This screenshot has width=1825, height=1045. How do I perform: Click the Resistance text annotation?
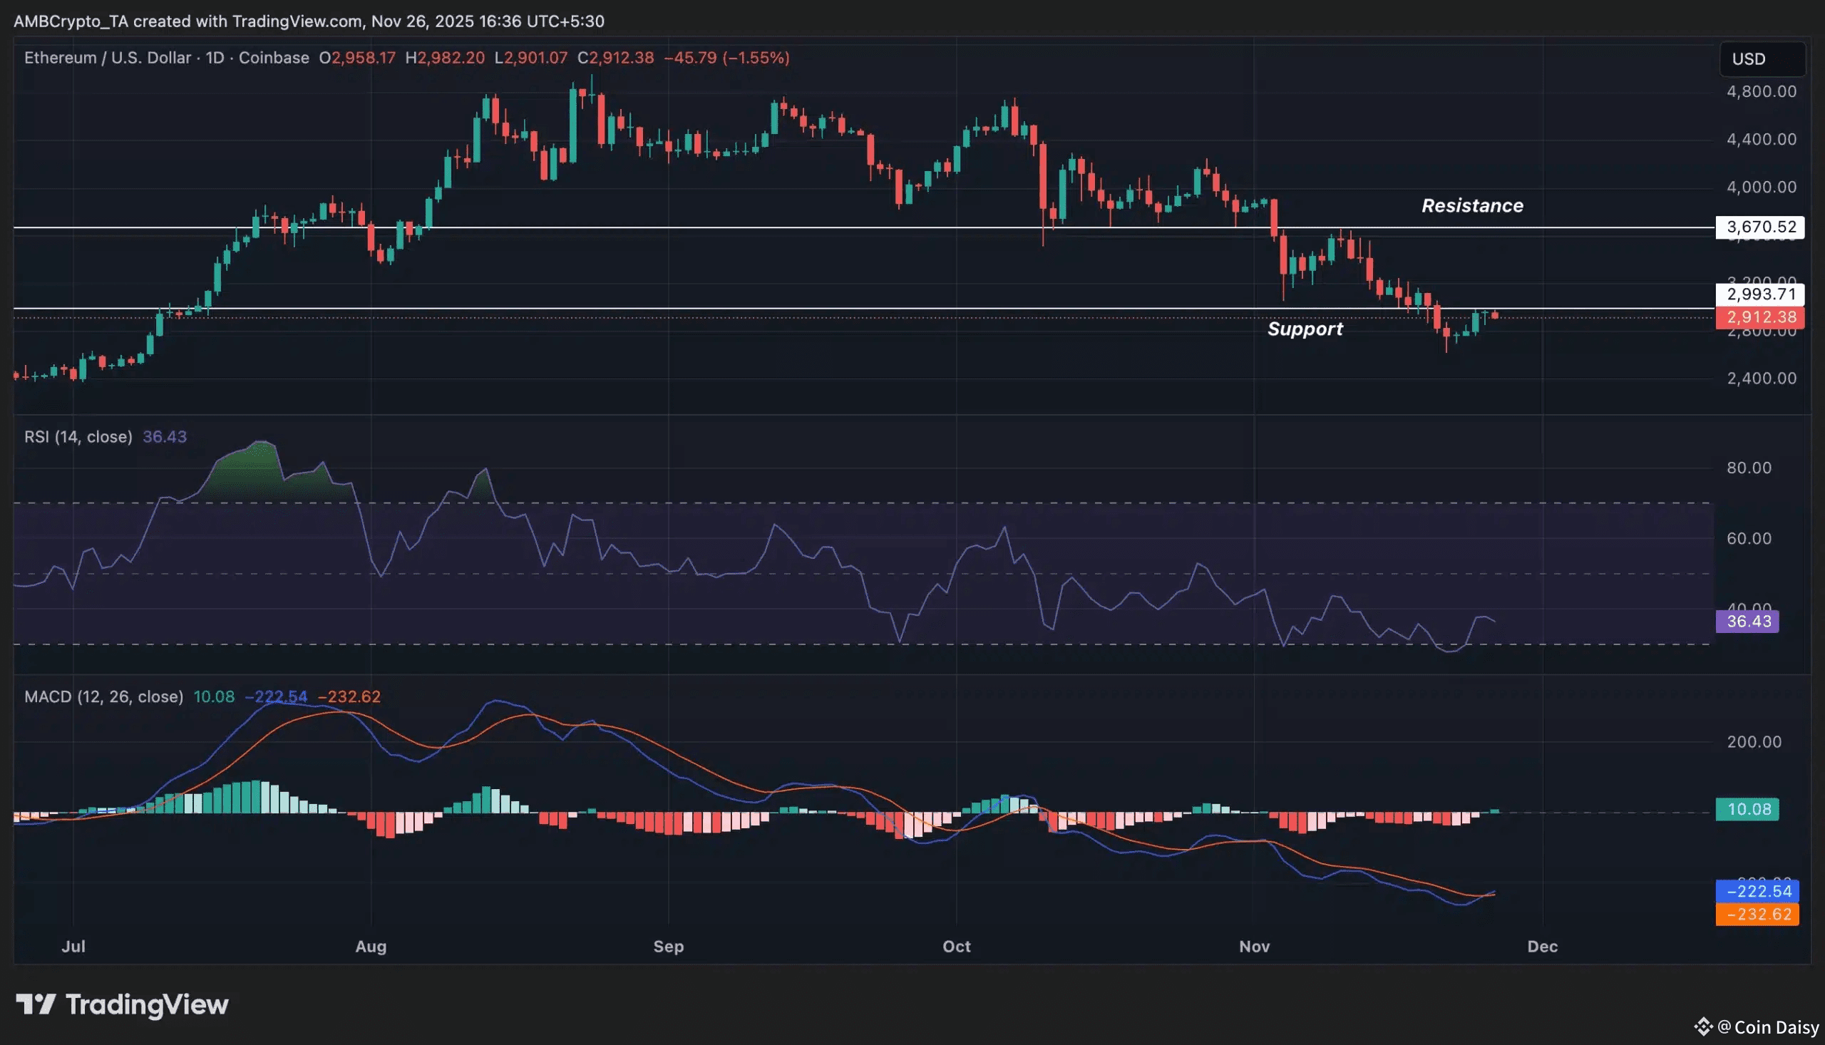tap(1472, 206)
